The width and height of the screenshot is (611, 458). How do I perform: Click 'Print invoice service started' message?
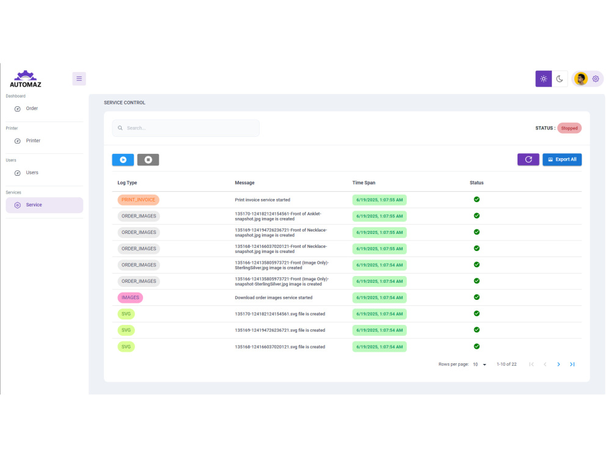pos(263,200)
